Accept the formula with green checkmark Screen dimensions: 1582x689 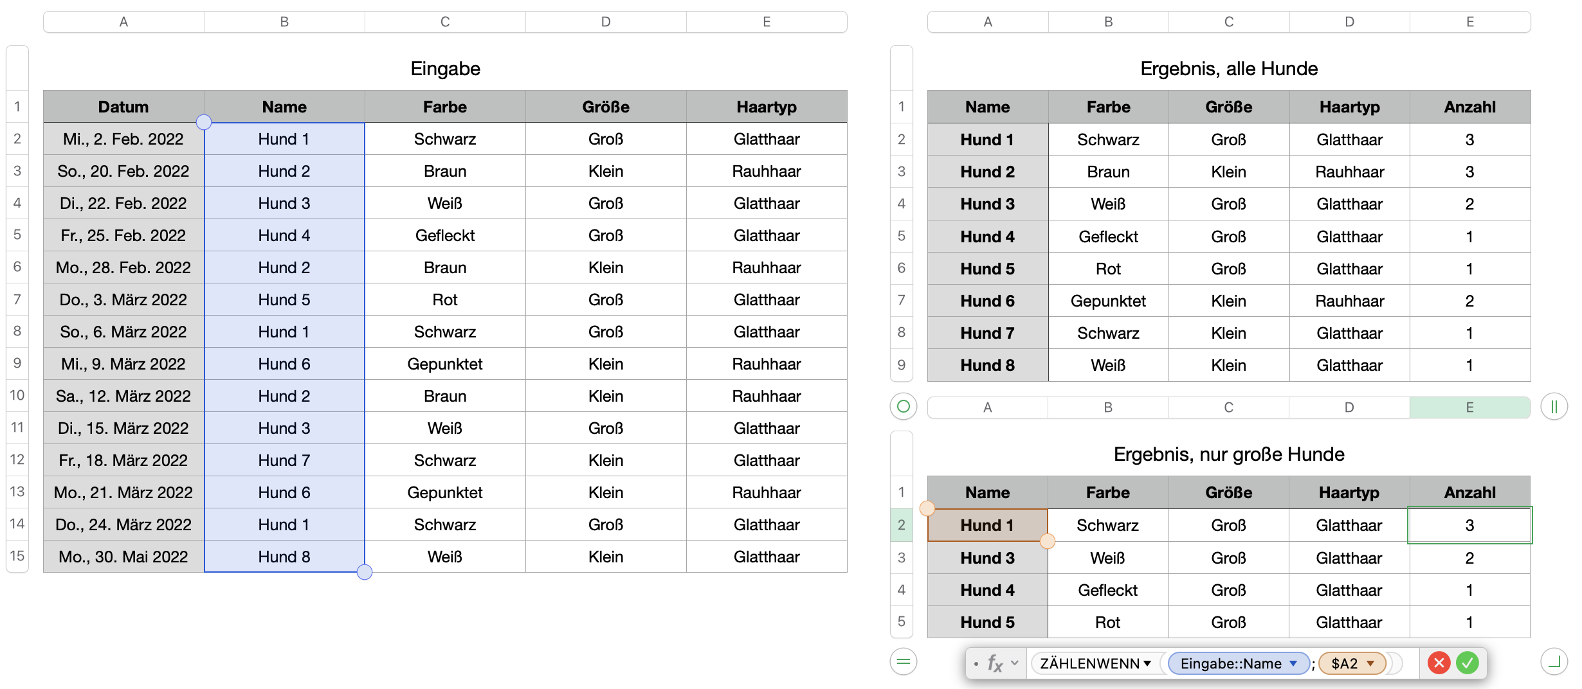[1468, 663]
